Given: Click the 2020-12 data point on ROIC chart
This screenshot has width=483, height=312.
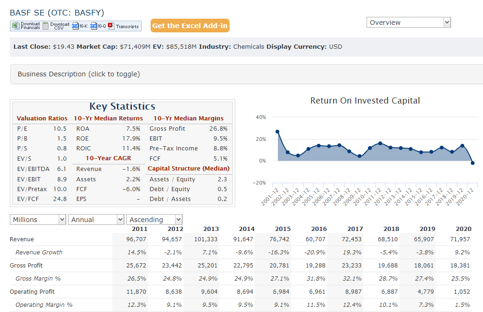Looking at the screenshot, I should [x=473, y=163].
